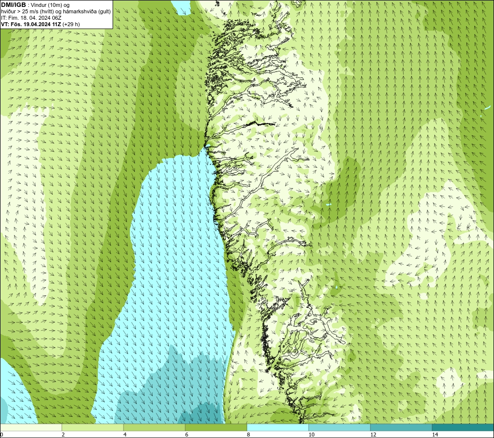This screenshot has width=494, height=438.
Task: Click the legend value '4'
Action: click(x=125, y=435)
